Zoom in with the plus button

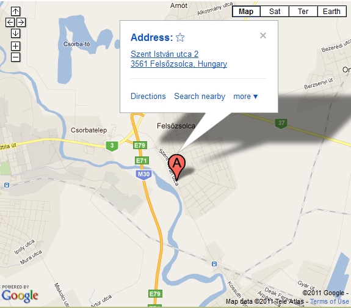[x=15, y=46]
